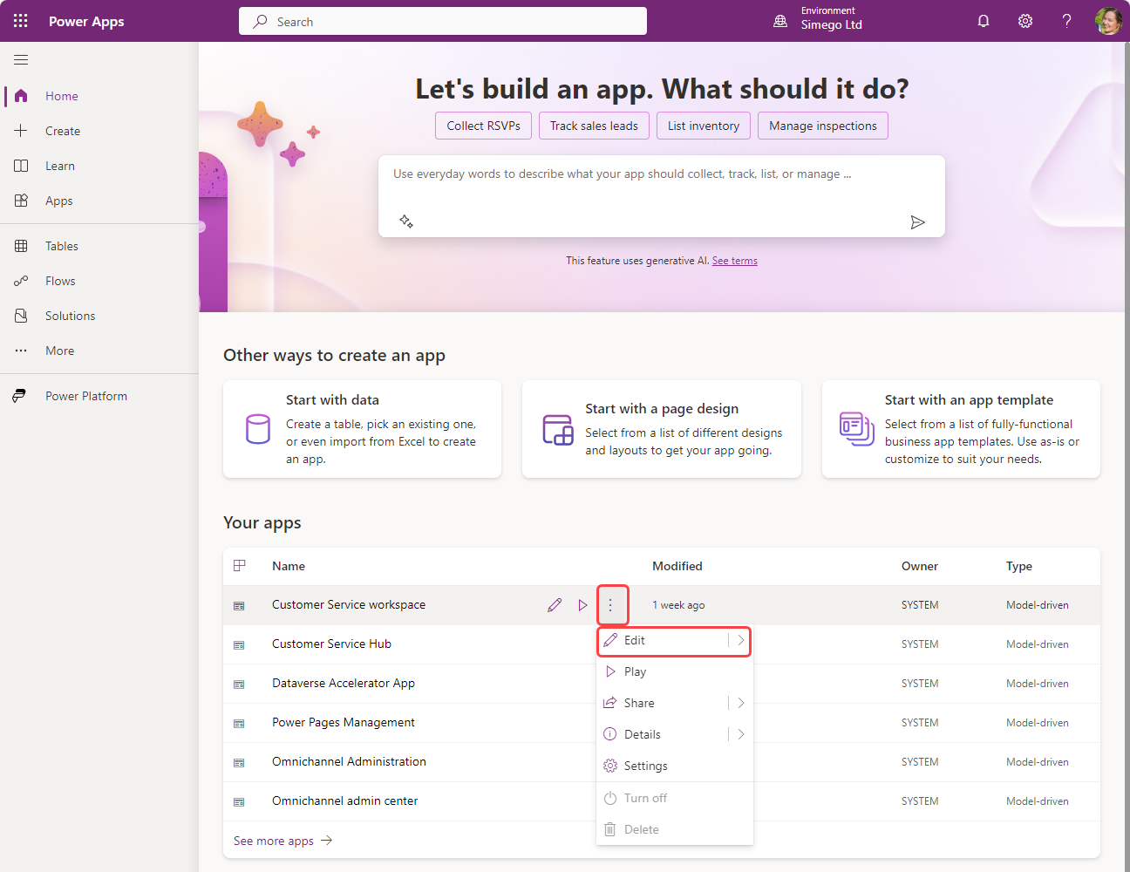Open the Customer Service Hub app name
This screenshot has height=872, width=1130.
[x=331, y=644]
